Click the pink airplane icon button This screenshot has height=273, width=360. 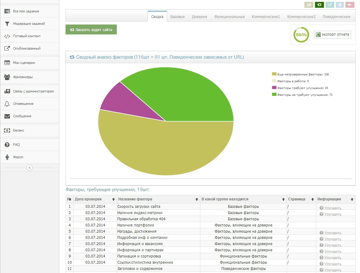click(350, 5)
